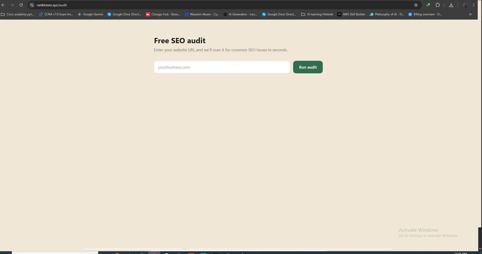Open the second Google Drive Direct... bookmark
Image resolution: width=482 pixels, height=254 pixels.
279,14
